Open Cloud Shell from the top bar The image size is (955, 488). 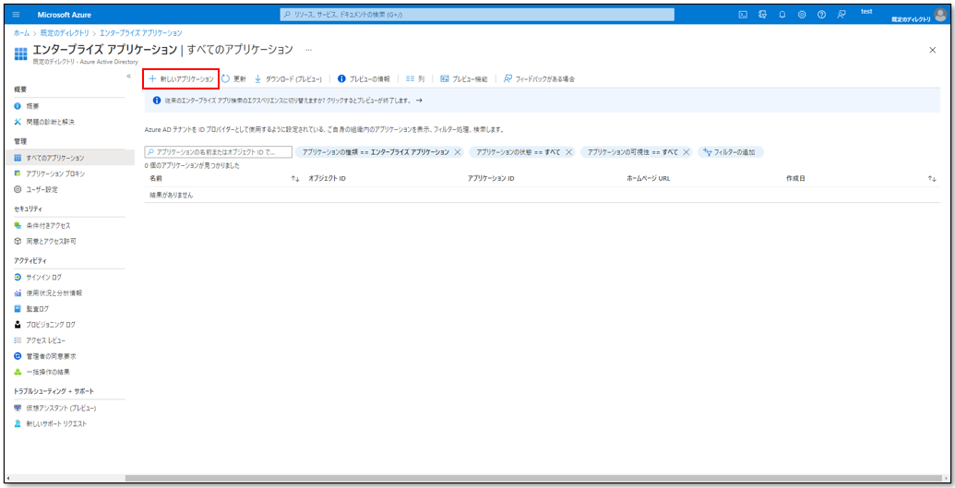point(743,14)
